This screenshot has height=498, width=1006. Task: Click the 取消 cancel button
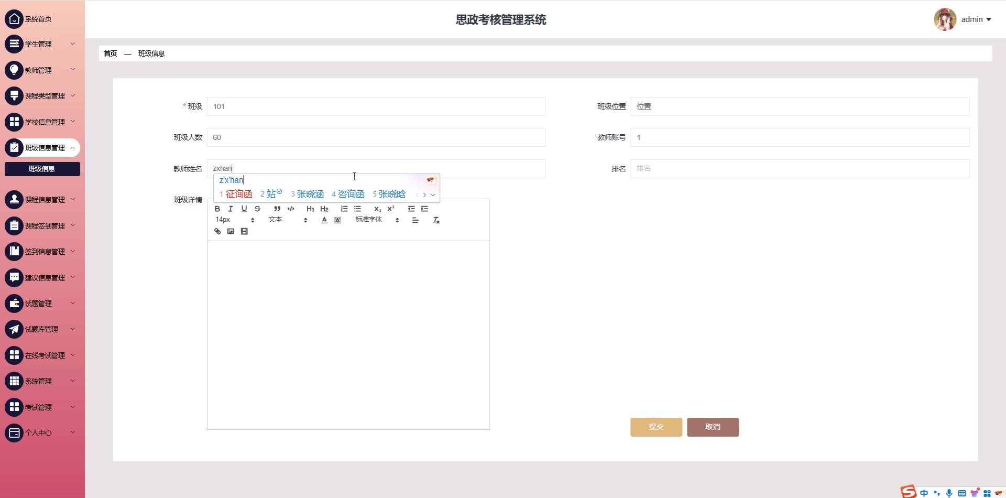click(713, 427)
